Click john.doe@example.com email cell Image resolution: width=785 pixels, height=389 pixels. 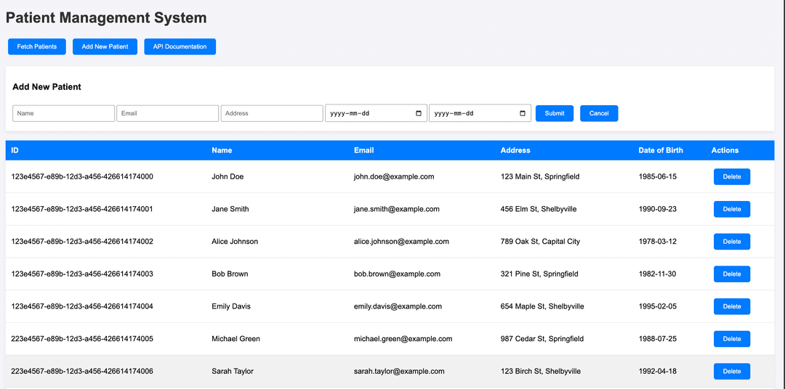pyautogui.click(x=394, y=176)
